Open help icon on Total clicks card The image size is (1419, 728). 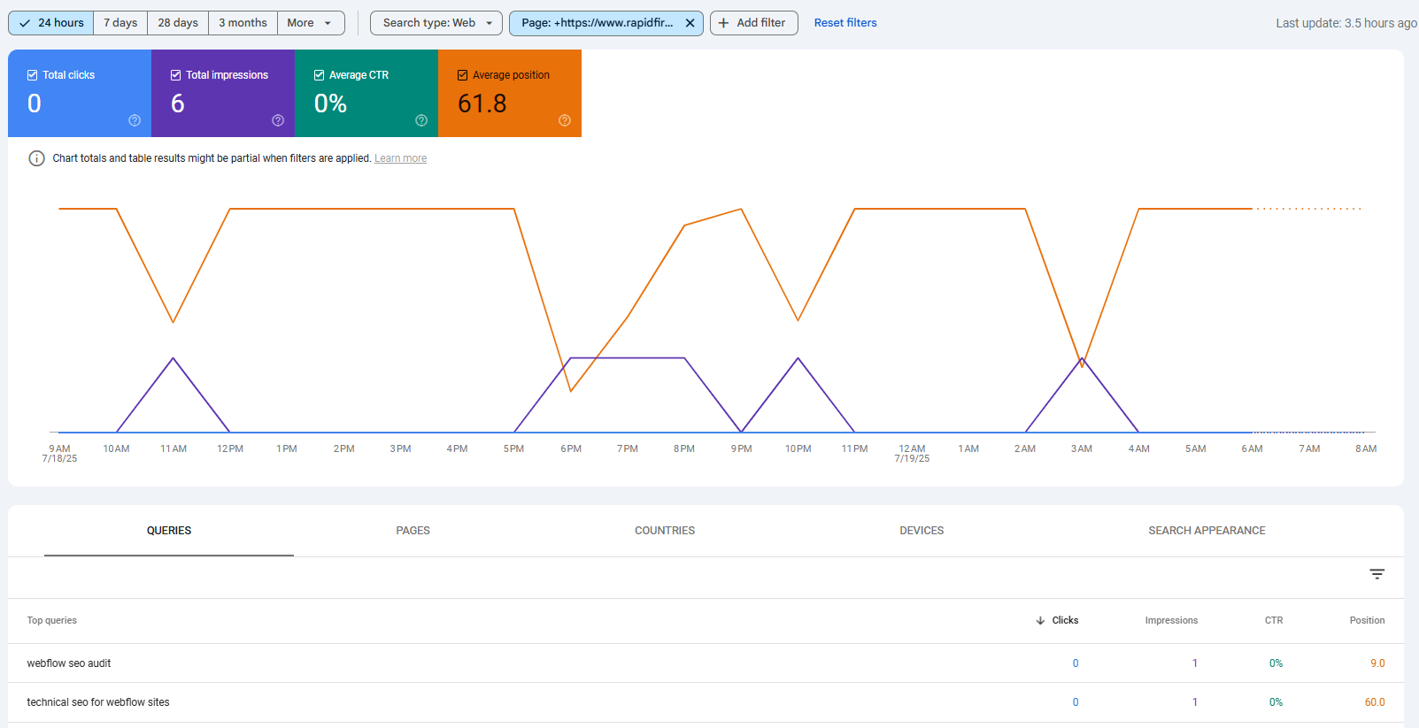coord(135,120)
